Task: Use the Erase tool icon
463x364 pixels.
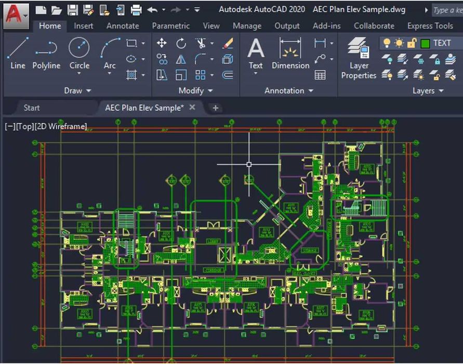Action: pyautogui.click(x=228, y=44)
